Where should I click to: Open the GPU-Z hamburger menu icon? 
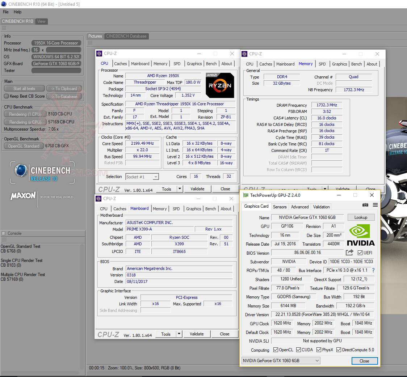[375, 205]
